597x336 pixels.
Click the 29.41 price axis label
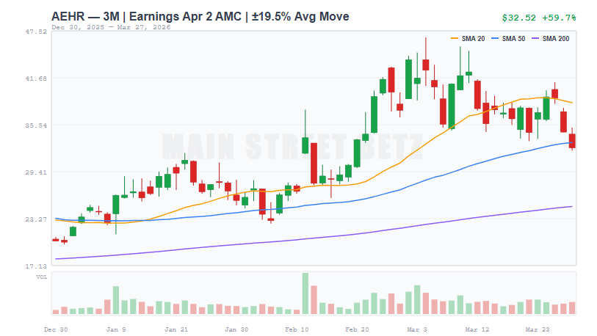36,172
